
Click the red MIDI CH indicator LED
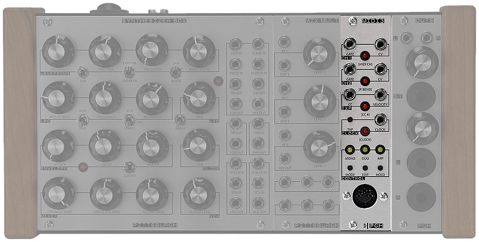(x=364, y=56)
